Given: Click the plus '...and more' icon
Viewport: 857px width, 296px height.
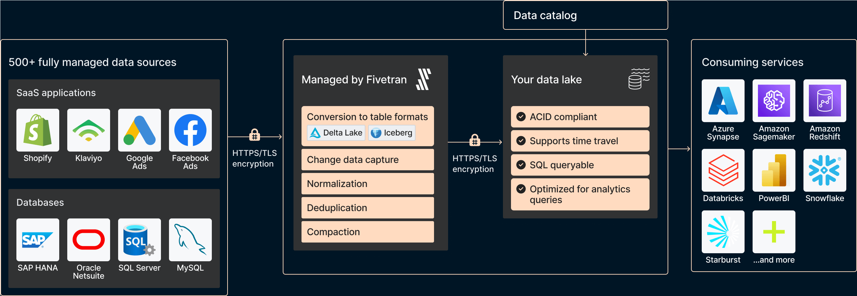Looking at the screenshot, I should coord(774,232).
